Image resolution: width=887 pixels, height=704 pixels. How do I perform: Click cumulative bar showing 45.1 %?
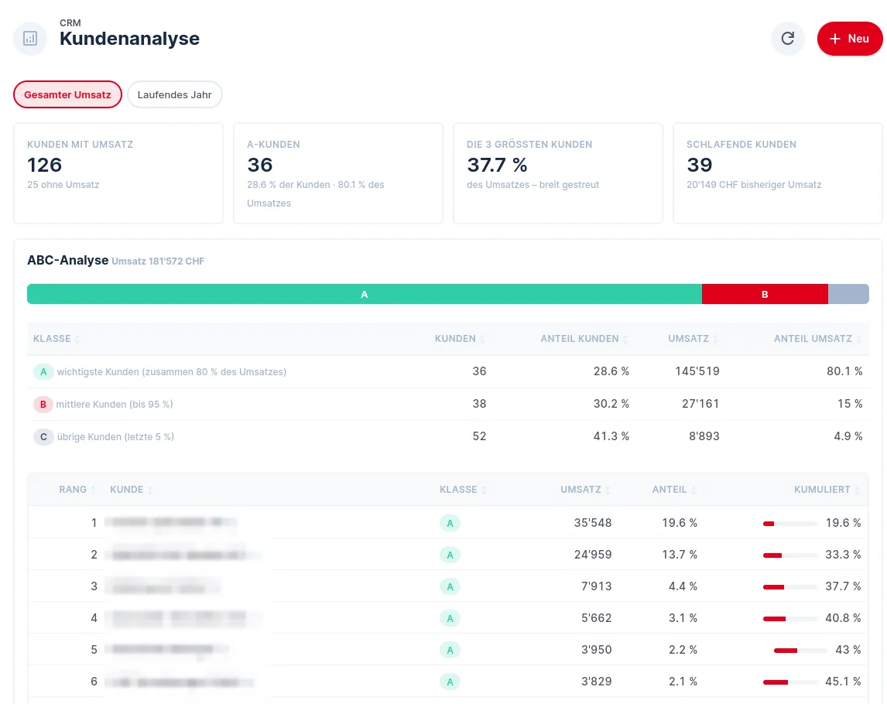[x=789, y=682]
